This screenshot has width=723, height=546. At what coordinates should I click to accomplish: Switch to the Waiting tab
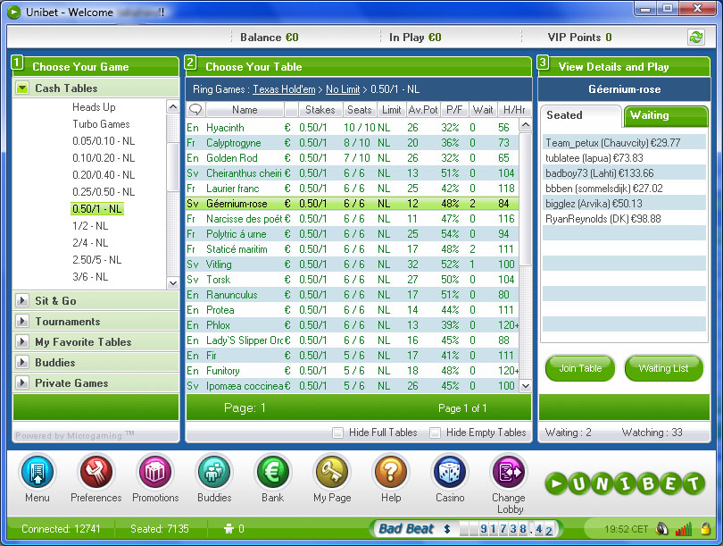[666, 116]
